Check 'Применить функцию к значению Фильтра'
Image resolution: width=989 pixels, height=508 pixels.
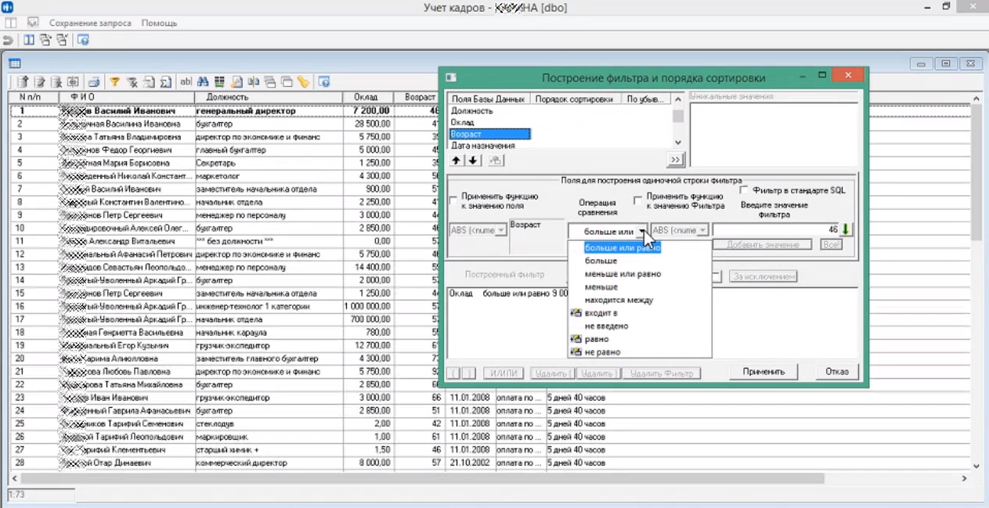tap(637, 201)
